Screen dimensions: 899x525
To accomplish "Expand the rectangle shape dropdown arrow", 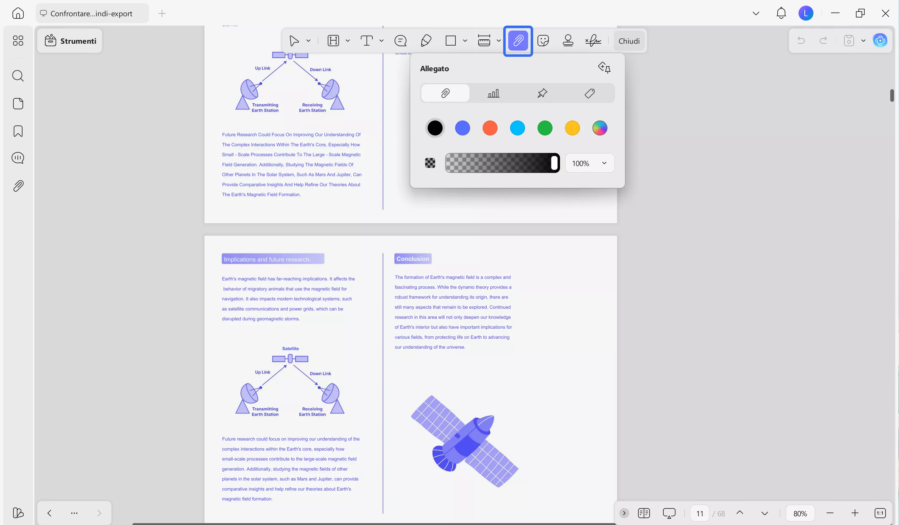I will (465, 41).
